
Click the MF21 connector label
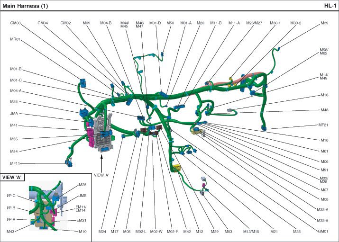coord(323,125)
